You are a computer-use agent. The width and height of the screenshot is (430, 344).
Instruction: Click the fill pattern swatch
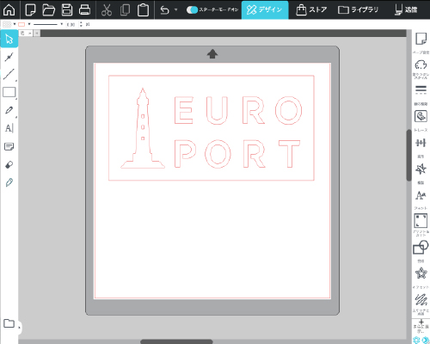(7, 24)
